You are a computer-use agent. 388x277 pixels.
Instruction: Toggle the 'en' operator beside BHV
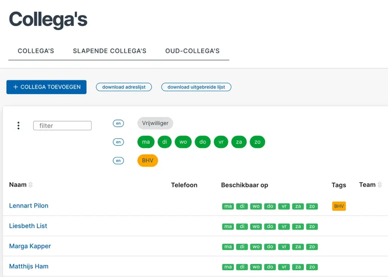point(118,161)
